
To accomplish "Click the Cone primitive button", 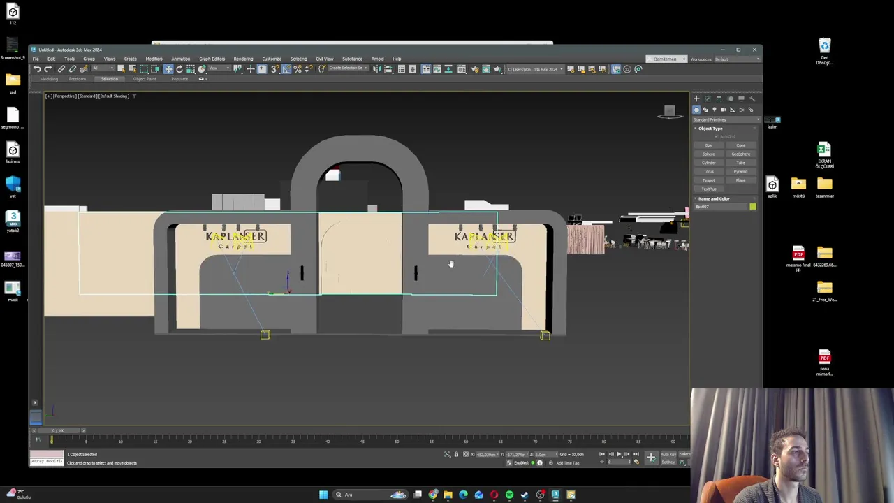I will point(741,145).
